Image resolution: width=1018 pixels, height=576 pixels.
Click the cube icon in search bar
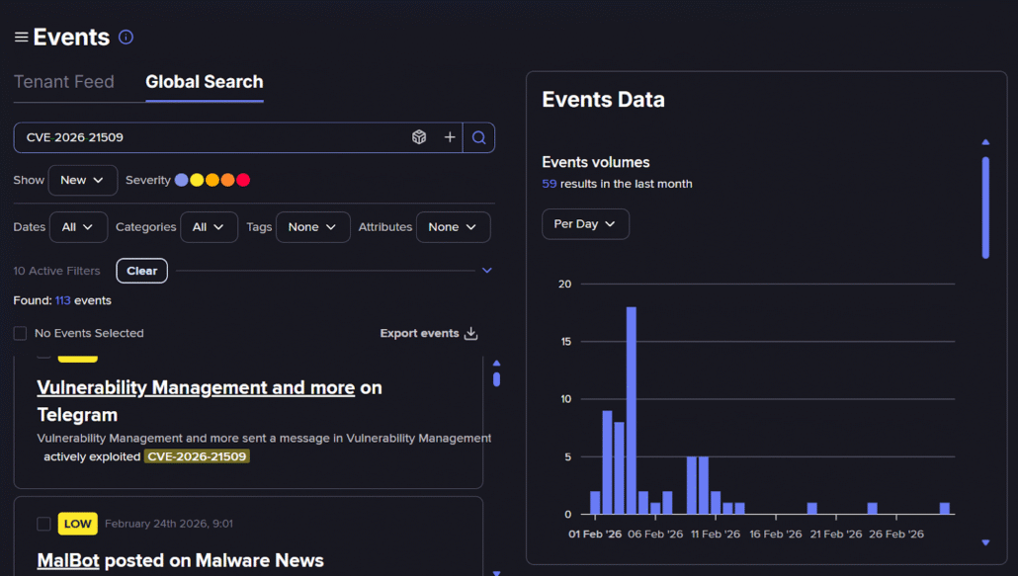click(x=419, y=137)
